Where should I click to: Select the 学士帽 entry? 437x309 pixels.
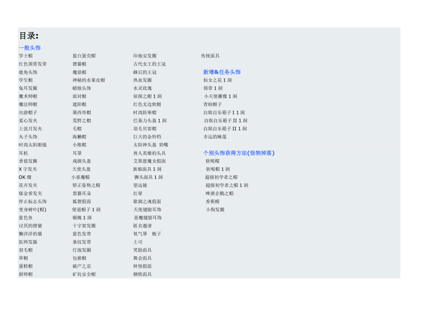pyautogui.click(x=26, y=56)
